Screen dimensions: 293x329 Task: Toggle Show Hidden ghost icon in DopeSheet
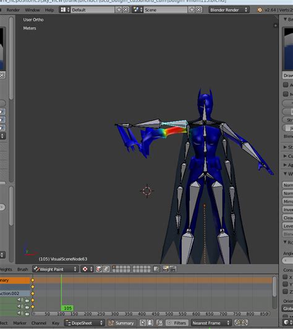pos(150,323)
